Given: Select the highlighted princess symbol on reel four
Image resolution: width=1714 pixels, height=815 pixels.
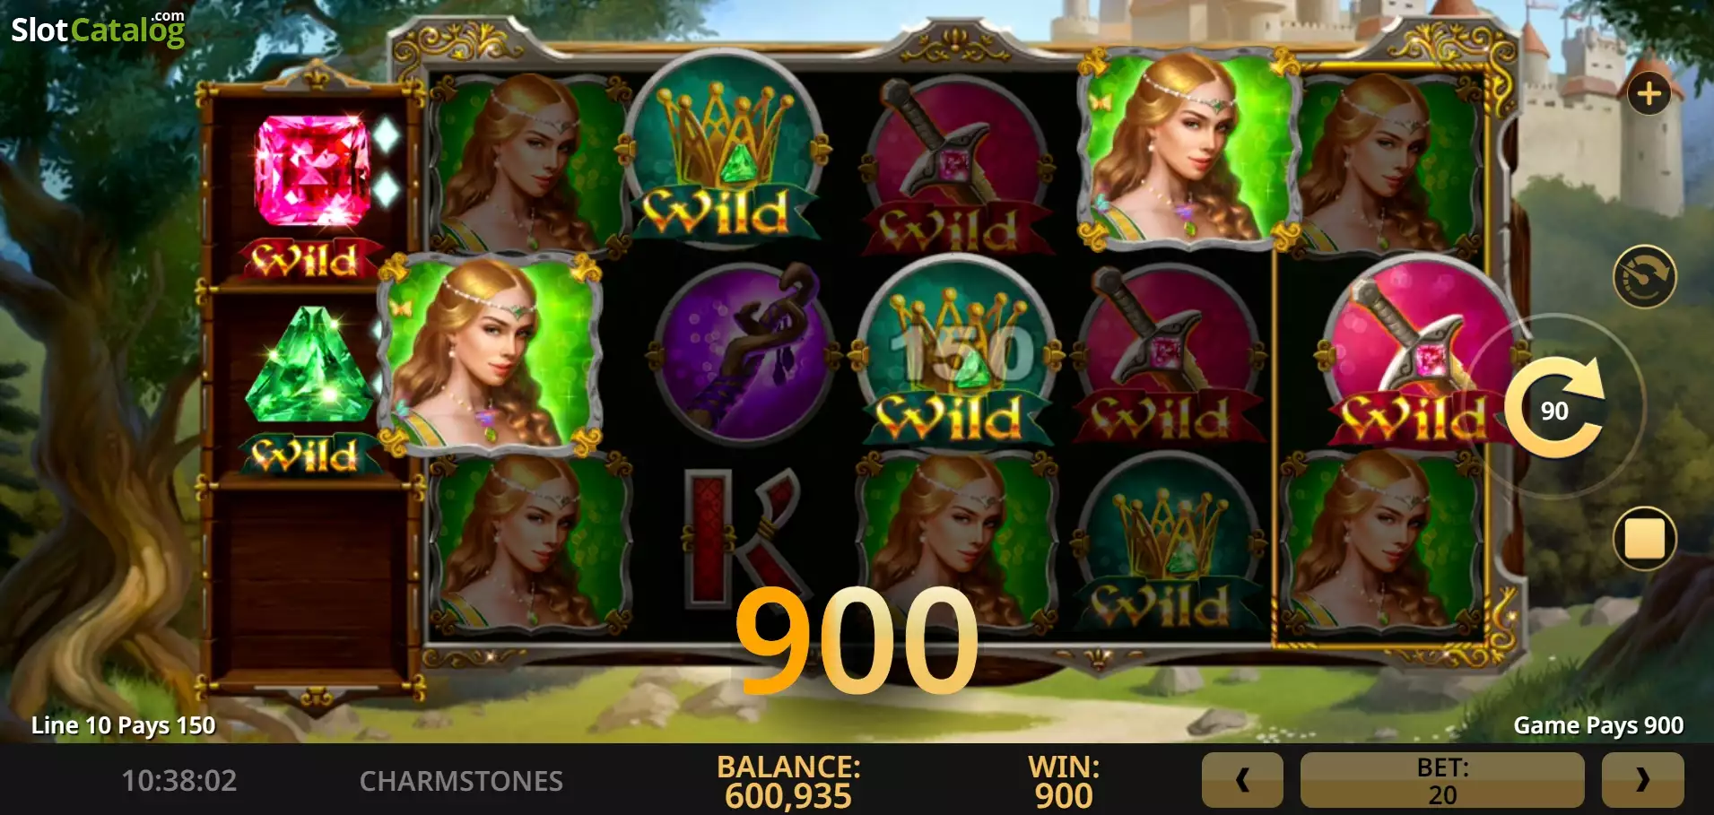Looking at the screenshot, I should pyautogui.click(x=1188, y=149).
